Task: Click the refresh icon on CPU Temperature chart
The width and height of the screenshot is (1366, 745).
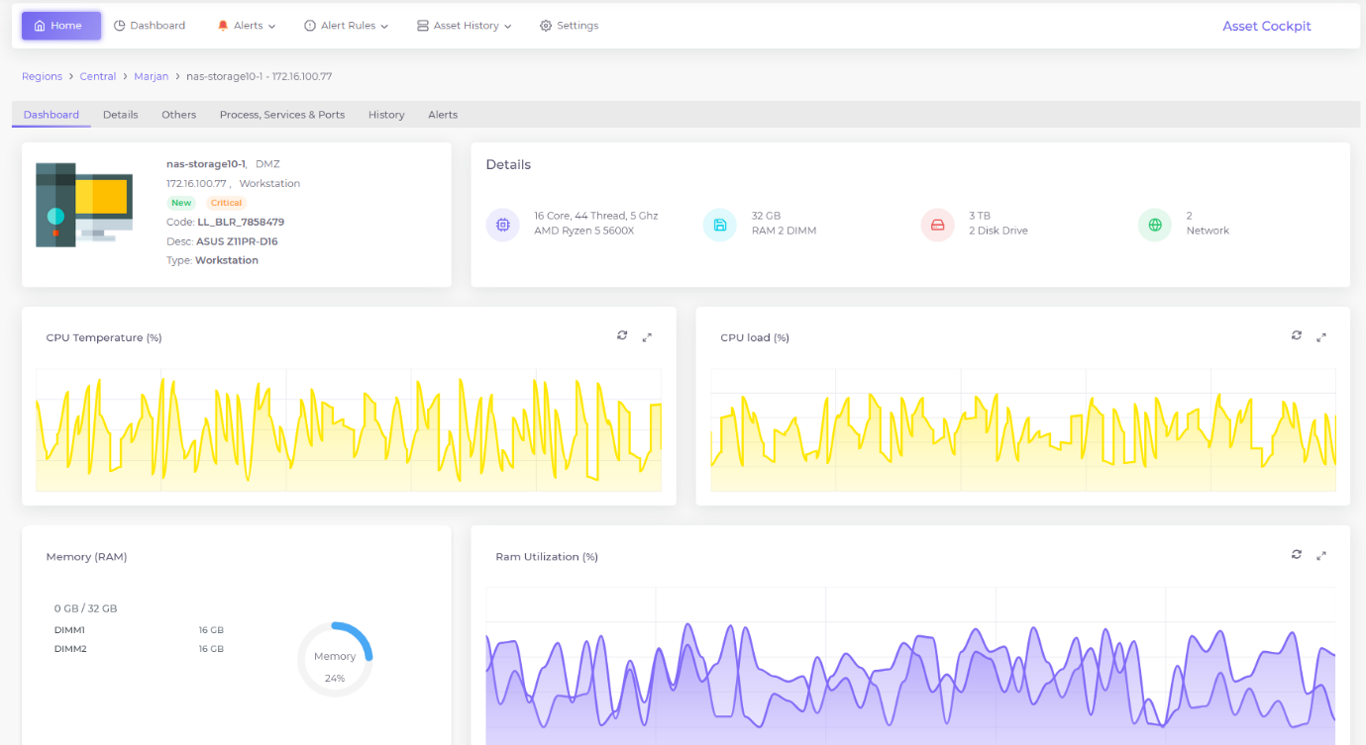Action: pyautogui.click(x=622, y=336)
